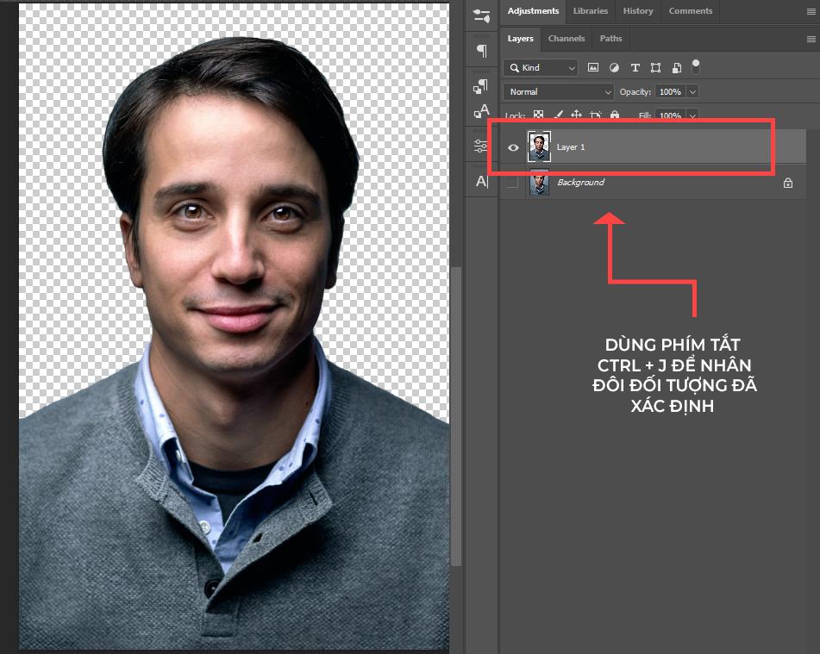Screen dimensions: 820x654
Task: Open the Properties panel
Action: point(481,145)
